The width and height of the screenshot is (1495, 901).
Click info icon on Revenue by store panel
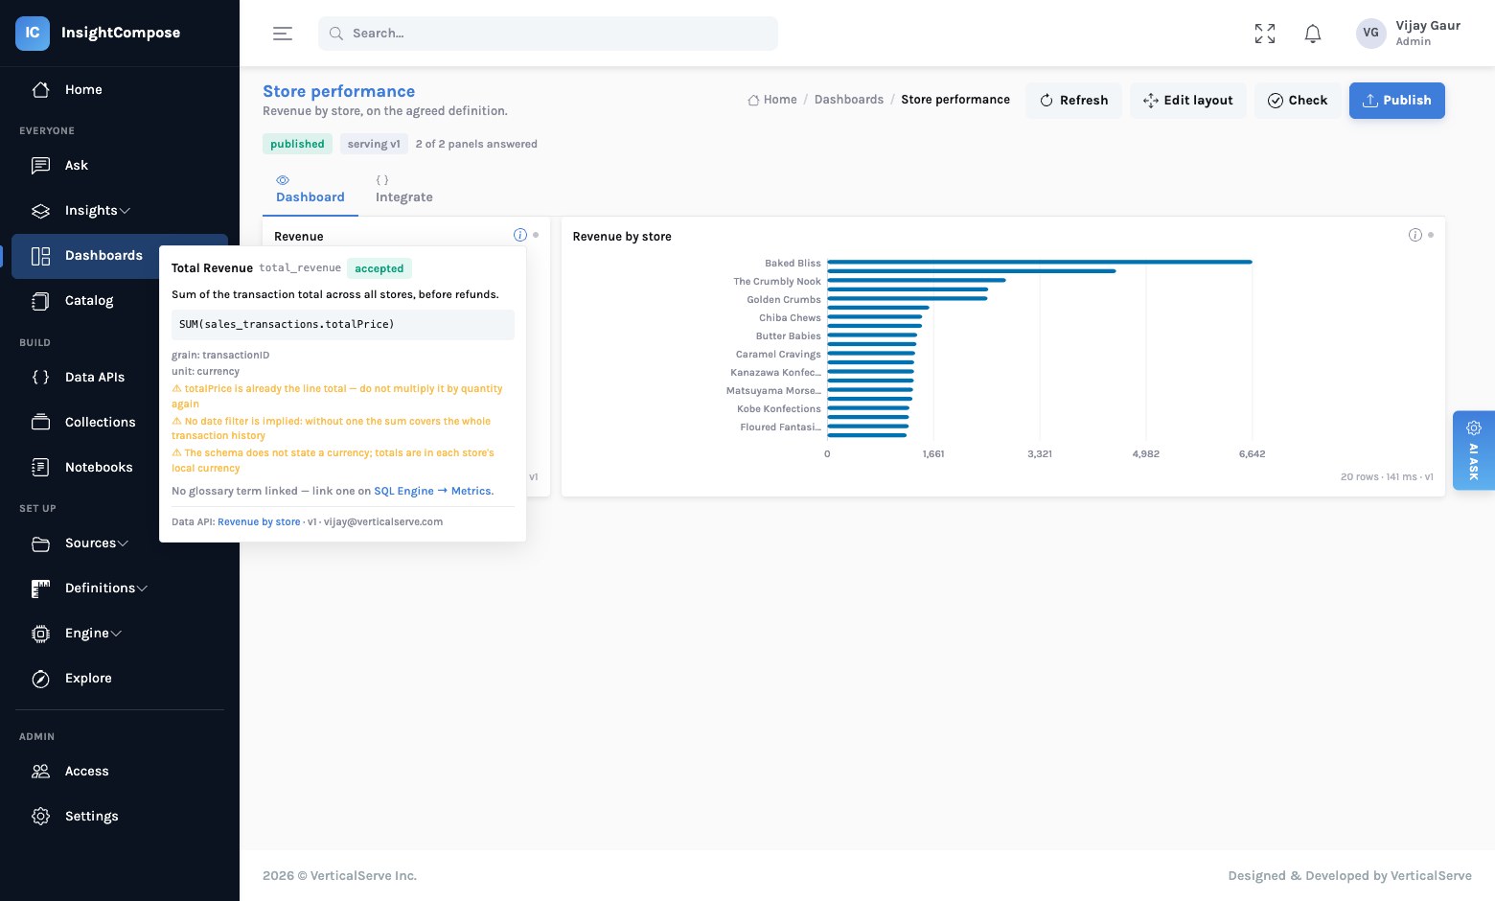1415,235
